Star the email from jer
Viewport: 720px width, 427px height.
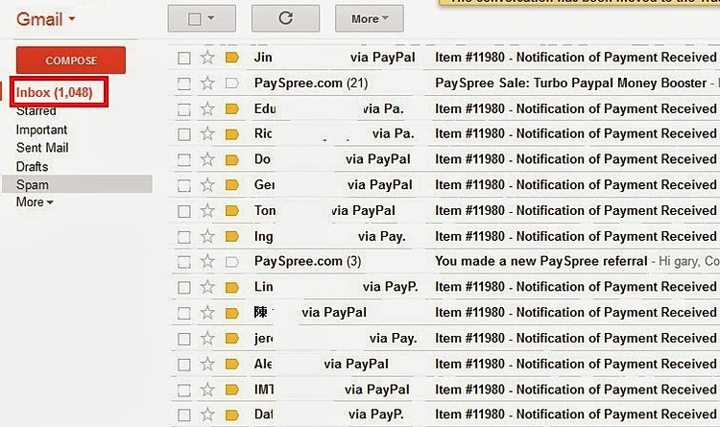[x=207, y=339]
